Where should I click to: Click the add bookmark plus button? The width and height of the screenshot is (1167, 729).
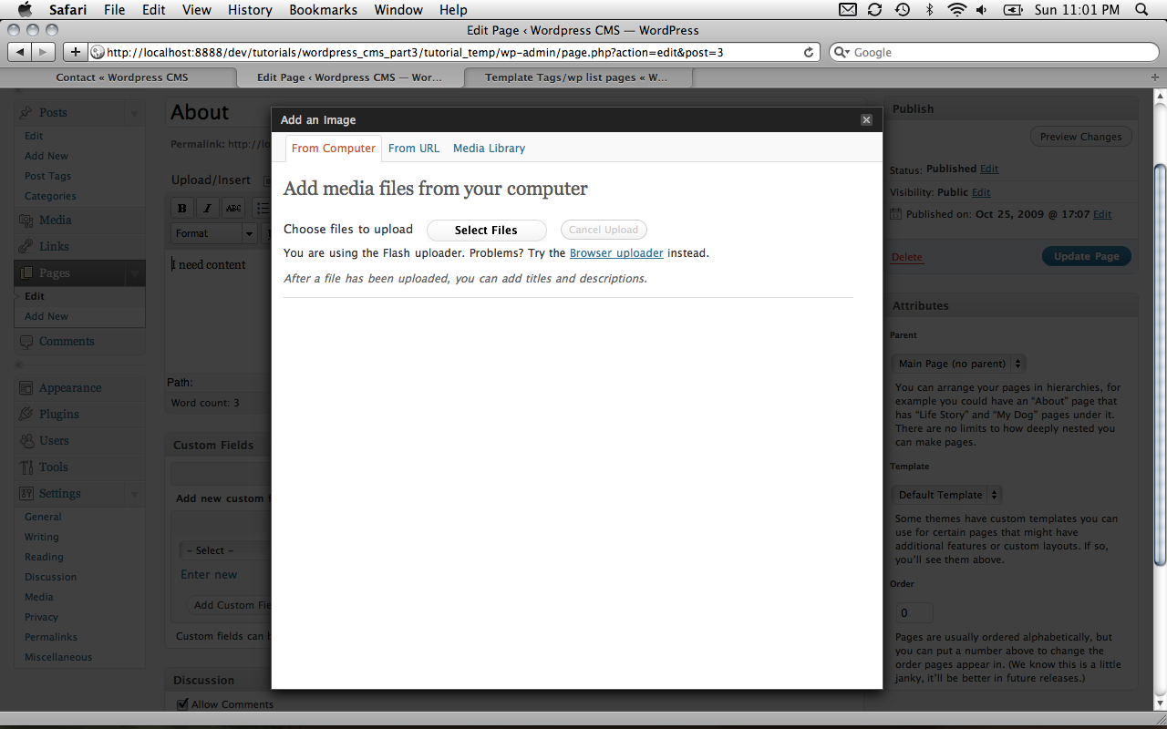[76, 53]
